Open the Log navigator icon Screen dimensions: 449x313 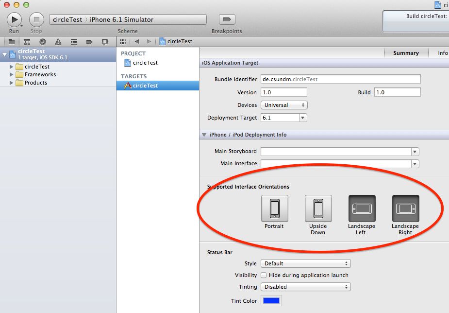105,42
